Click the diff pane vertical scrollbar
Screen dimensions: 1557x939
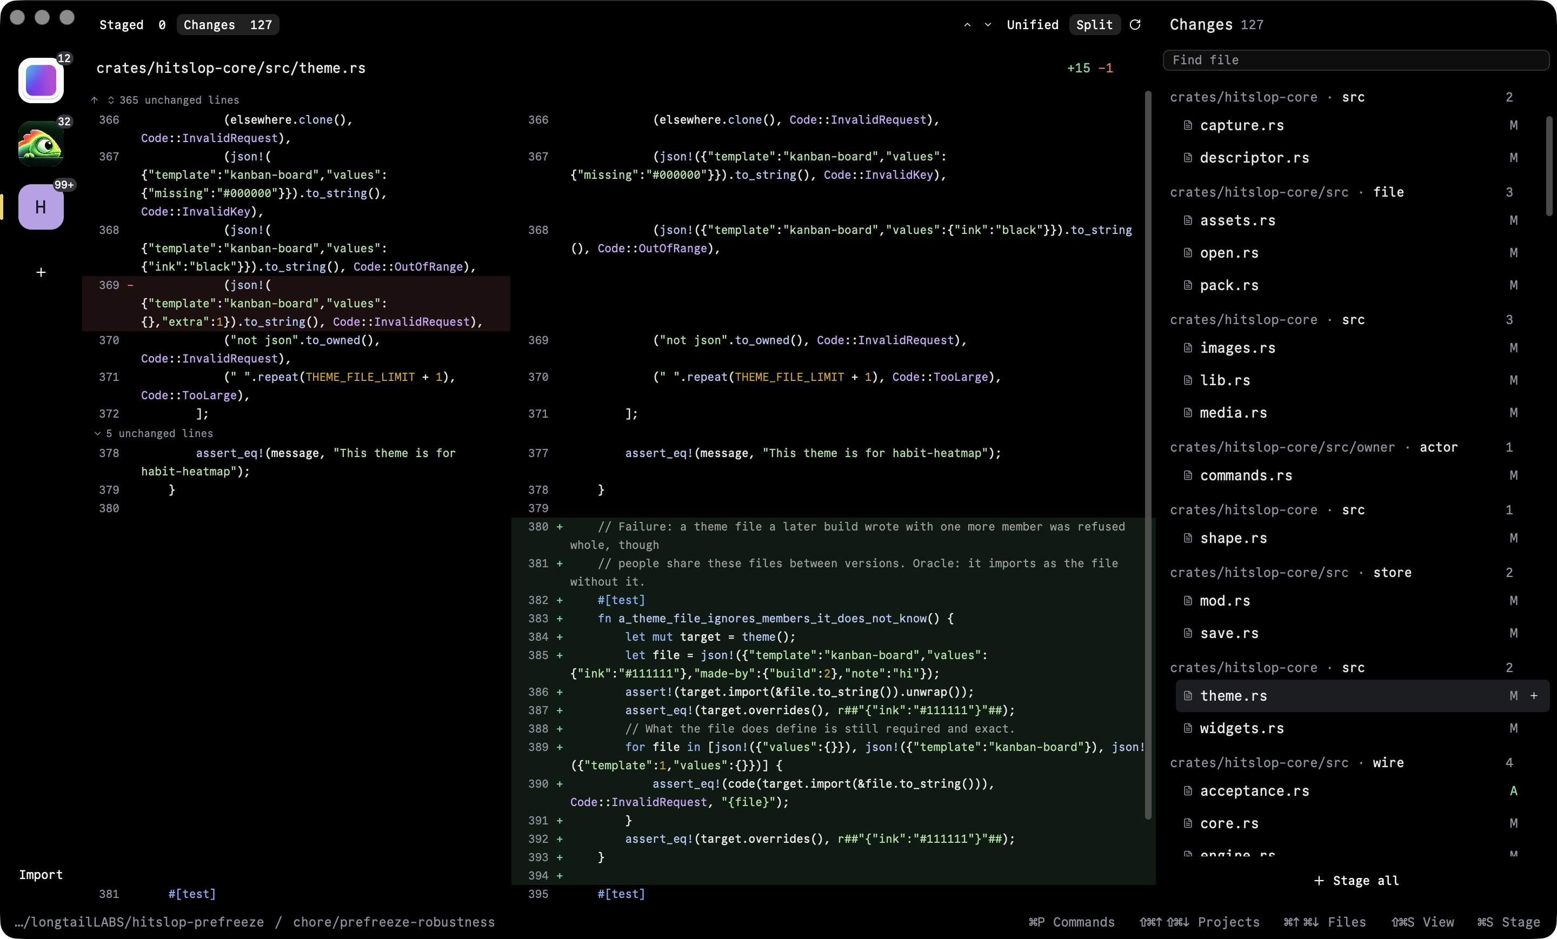pyautogui.click(x=1148, y=455)
